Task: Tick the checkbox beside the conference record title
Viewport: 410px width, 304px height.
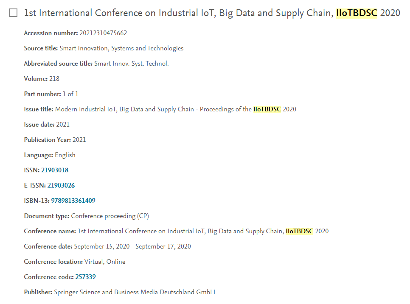Action: [x=13, y=13]
